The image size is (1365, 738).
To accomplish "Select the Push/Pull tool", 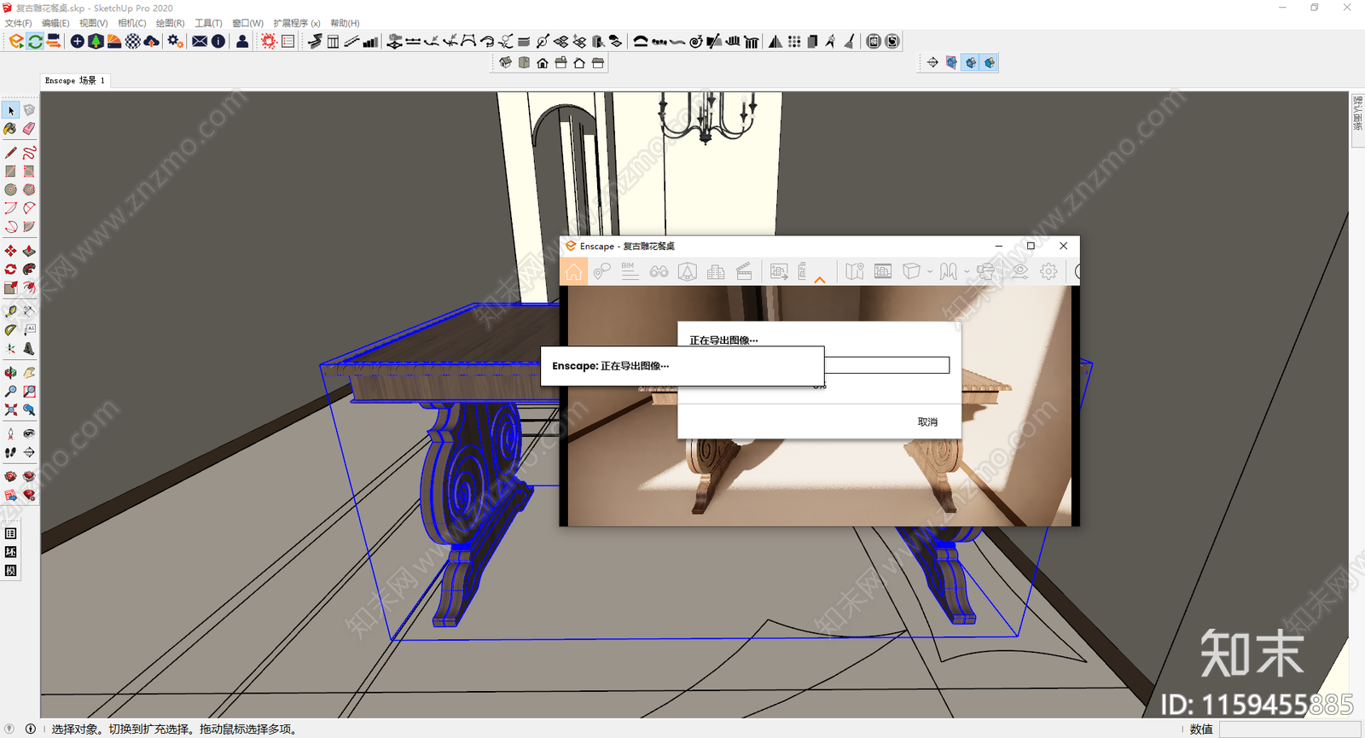I will click(29, 251).
